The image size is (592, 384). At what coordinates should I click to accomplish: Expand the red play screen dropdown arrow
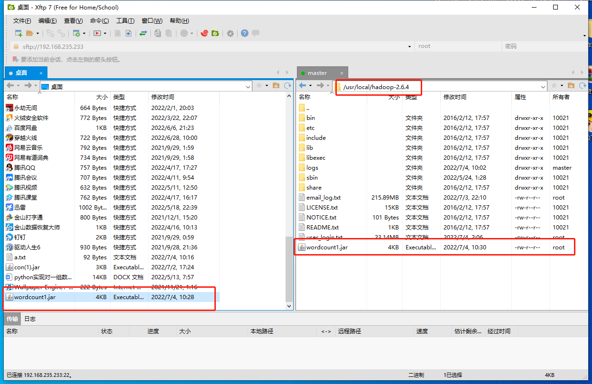105,33
